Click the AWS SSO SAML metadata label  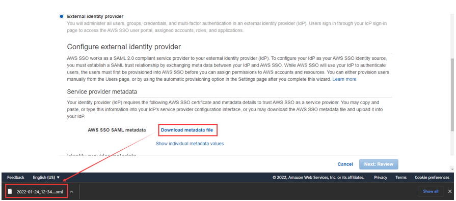[117, 130]
